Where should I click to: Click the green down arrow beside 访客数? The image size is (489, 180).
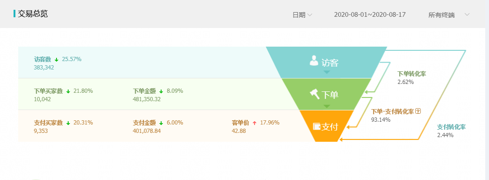[57, 60]
